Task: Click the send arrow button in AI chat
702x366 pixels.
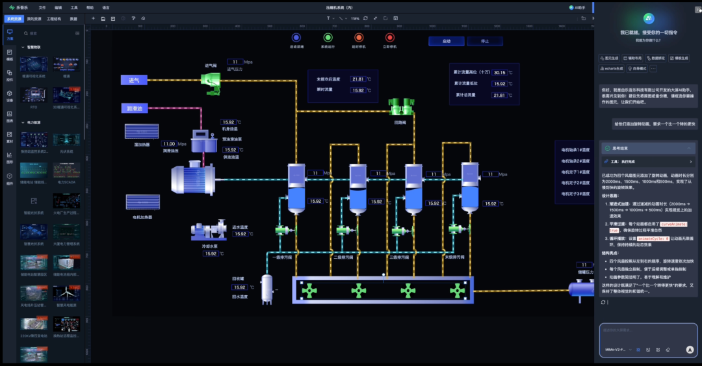Action: tap(690, 350)
